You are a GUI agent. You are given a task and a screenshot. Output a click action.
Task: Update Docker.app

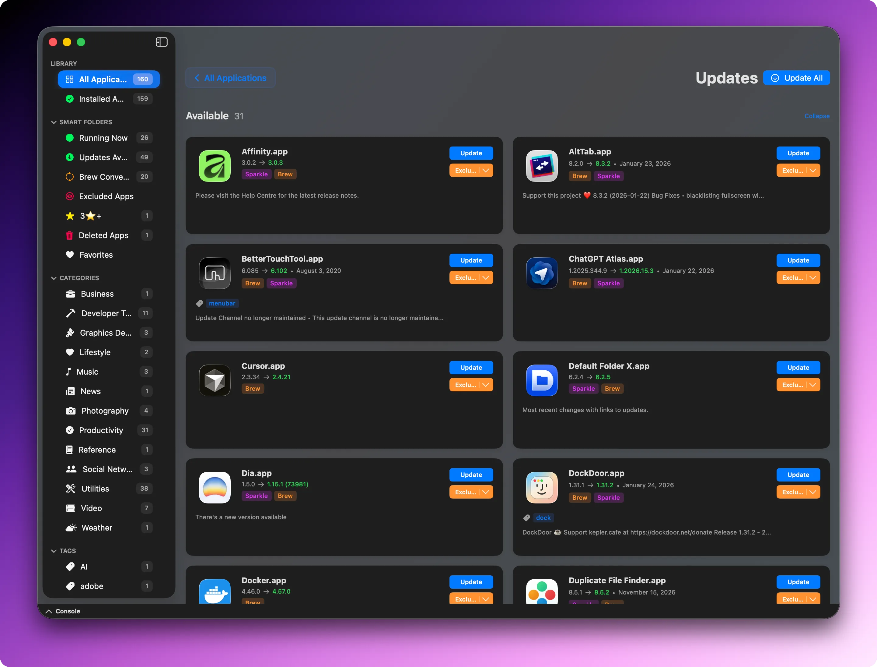pos(471,582)
